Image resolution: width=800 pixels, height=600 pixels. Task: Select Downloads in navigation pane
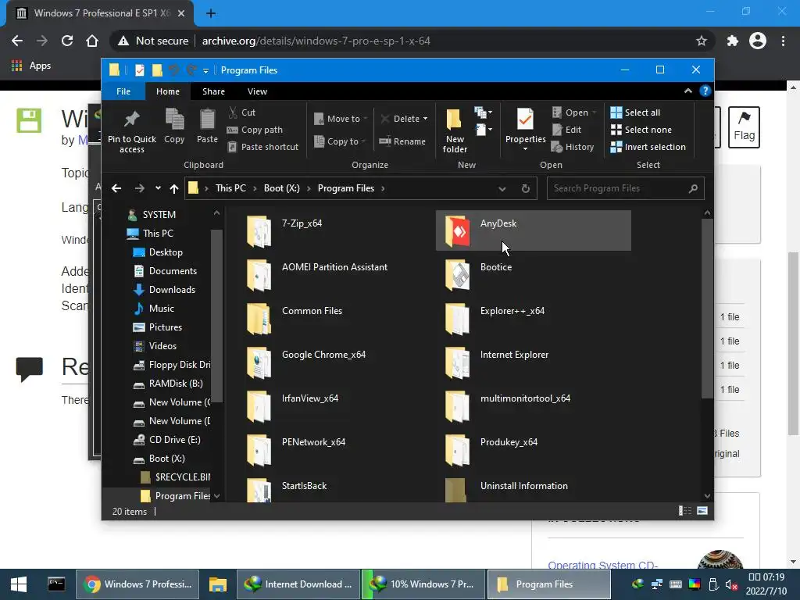tap(172, 290)
